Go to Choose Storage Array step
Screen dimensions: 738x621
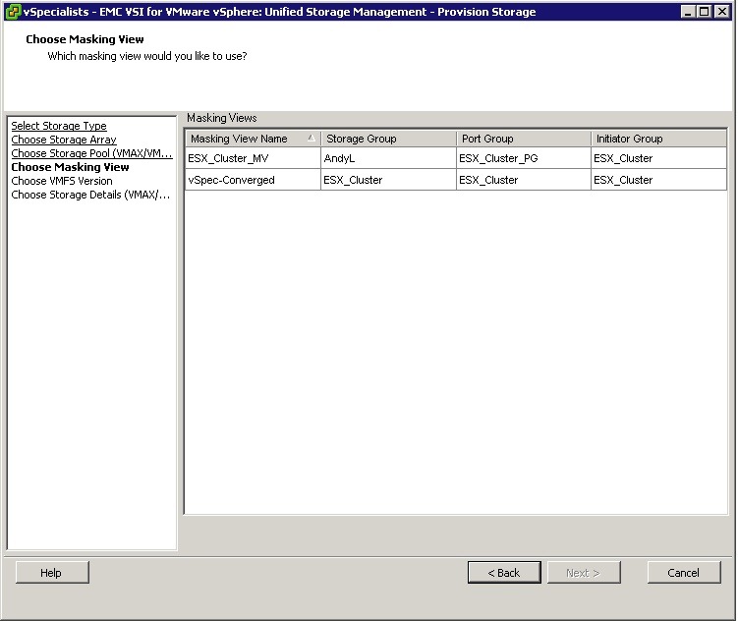point(64,140)
